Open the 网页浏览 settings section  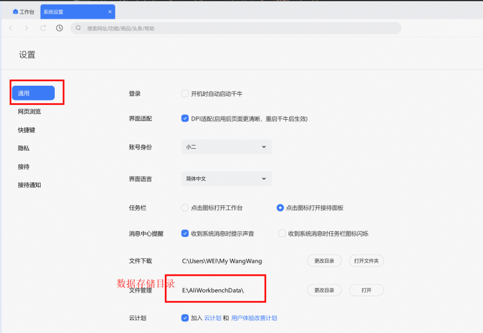[x=29, y=111]
